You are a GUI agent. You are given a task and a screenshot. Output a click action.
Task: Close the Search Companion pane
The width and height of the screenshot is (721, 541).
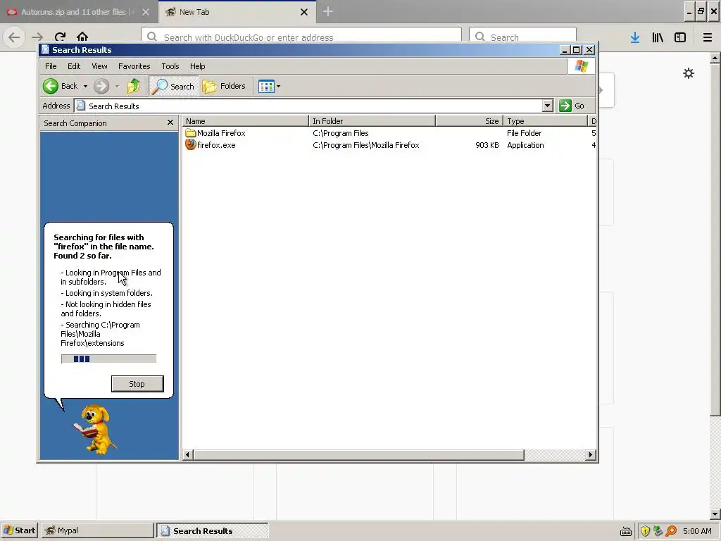[170, 123]
